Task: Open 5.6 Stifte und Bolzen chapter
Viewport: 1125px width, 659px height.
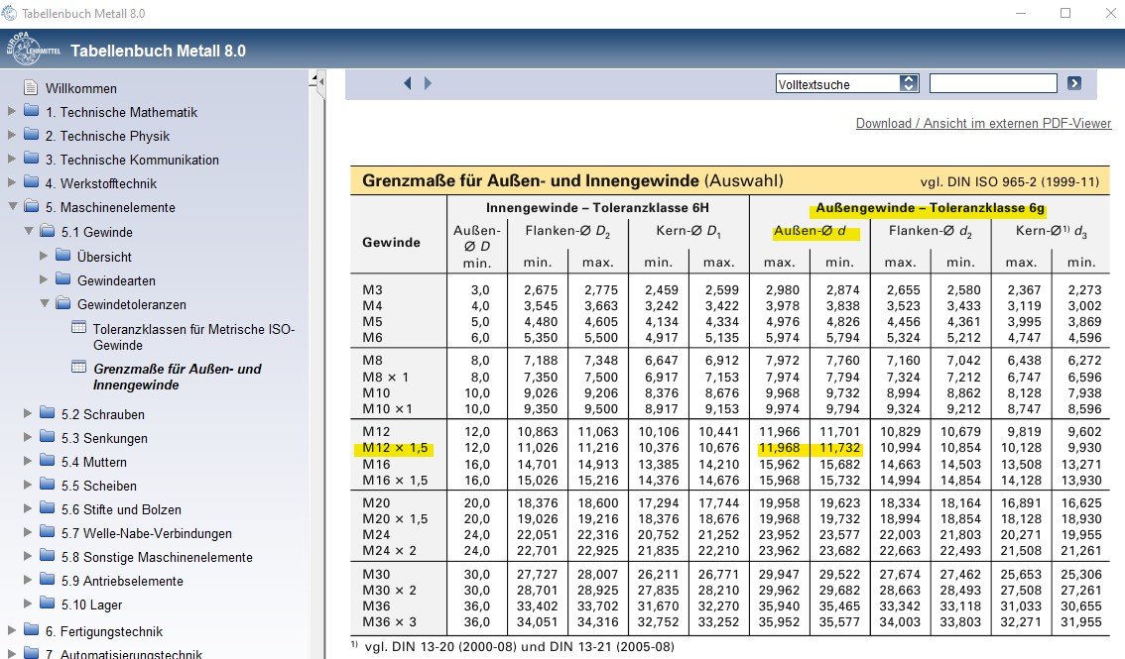Action: (121, 509)
